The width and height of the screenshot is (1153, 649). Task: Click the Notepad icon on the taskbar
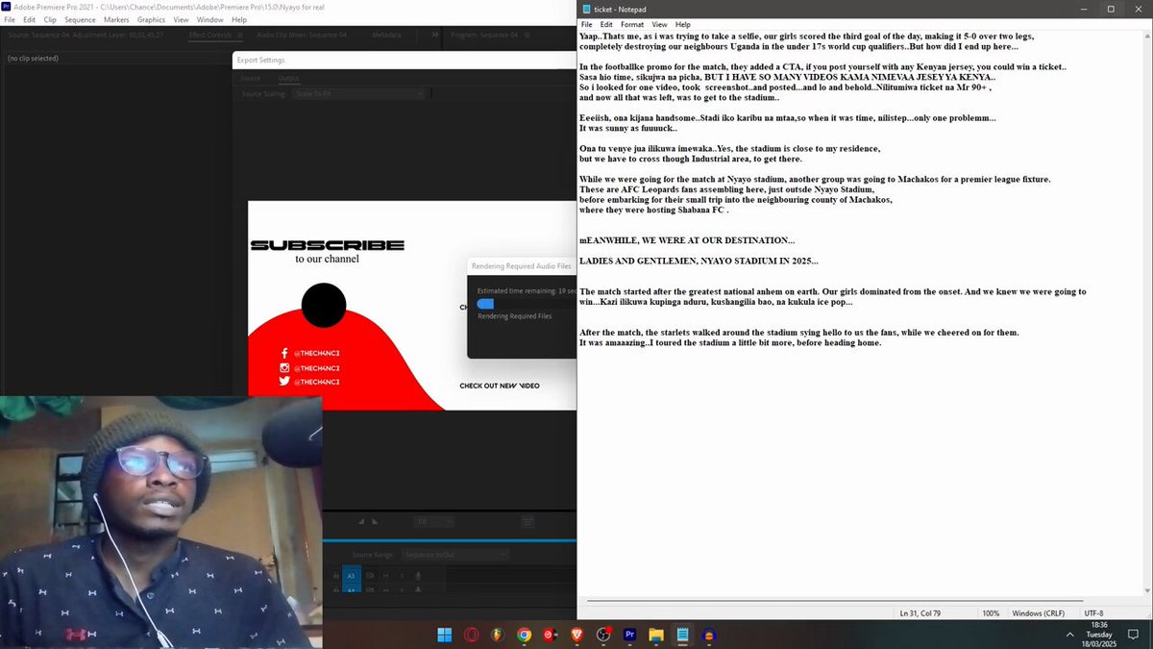coord(683,635)
